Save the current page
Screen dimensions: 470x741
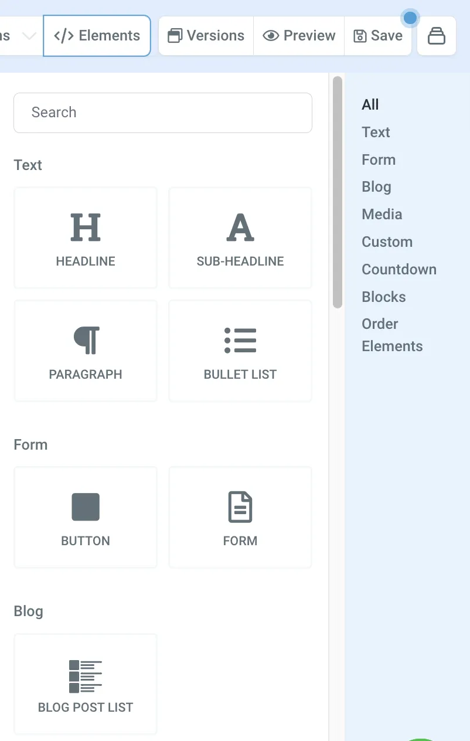[378, 36]
